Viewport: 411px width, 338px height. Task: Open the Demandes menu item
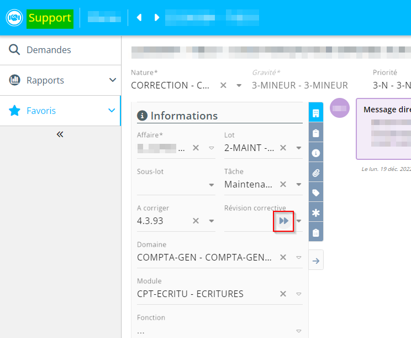pos(49,50)
